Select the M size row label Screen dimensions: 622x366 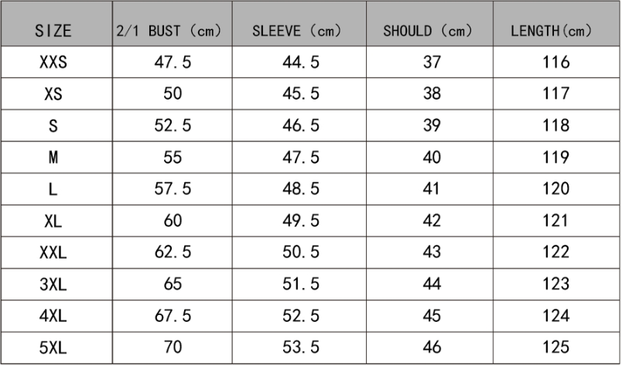click(x=53, y=158)
